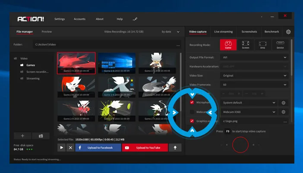Select the red highlighted recording thumbnail
Viewport: 303px width, 173px height.
(x=76, y=63)
